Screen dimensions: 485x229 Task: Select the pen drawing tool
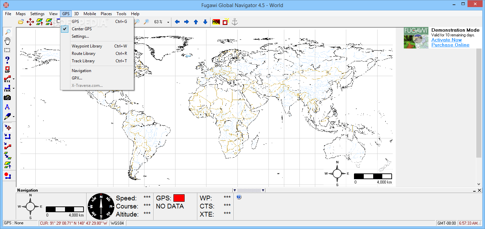(7, 117)
